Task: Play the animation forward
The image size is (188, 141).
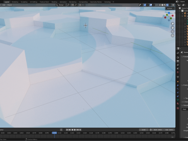Action: 75,130
